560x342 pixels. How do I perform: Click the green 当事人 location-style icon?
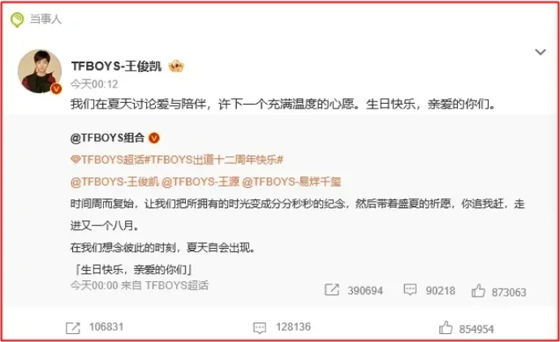point(17,19)
